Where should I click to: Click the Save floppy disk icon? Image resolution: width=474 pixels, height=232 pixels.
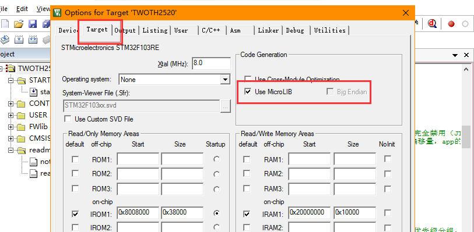pyautogui.click(x=33, y=24)
